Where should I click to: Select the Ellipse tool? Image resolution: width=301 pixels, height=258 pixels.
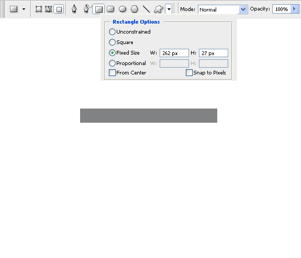pyautogui.click(x=122, y=9)
